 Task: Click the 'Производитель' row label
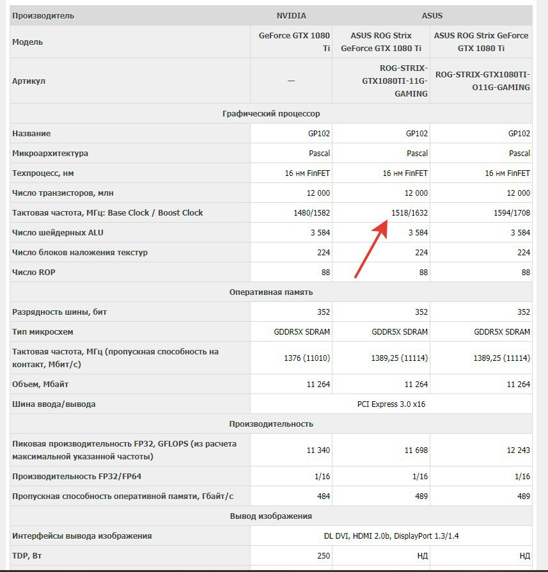click(x=43, y=16)
